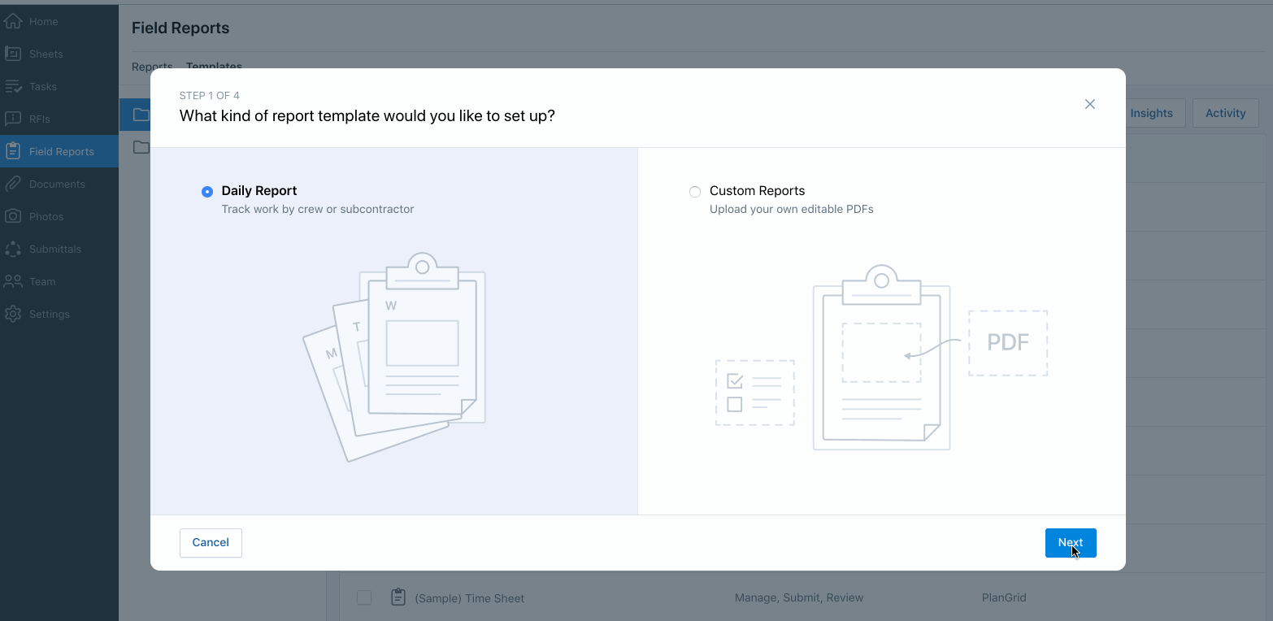1273x621 pixels.
Task: Open the Sheets menu item
Action: pyautogui.click(x=59, y=54)
